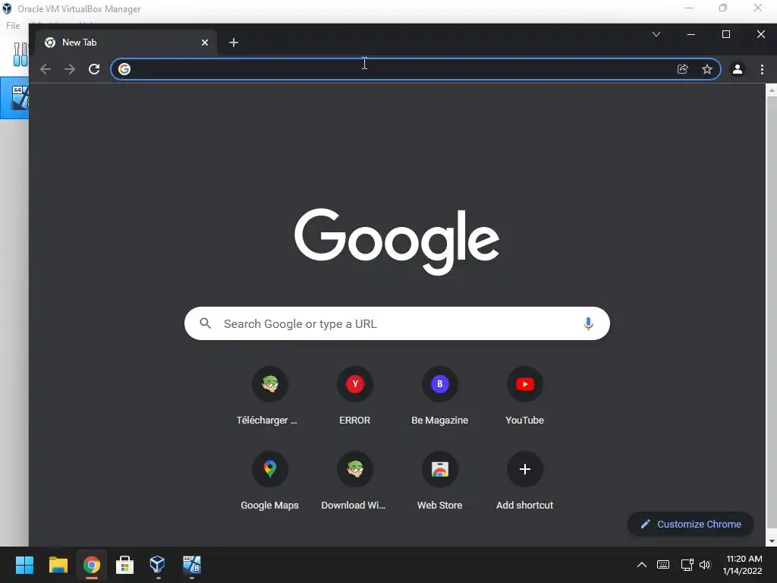777x583 pixels.
Task: Click the Google icon in address bar
Action: [124, 69]
